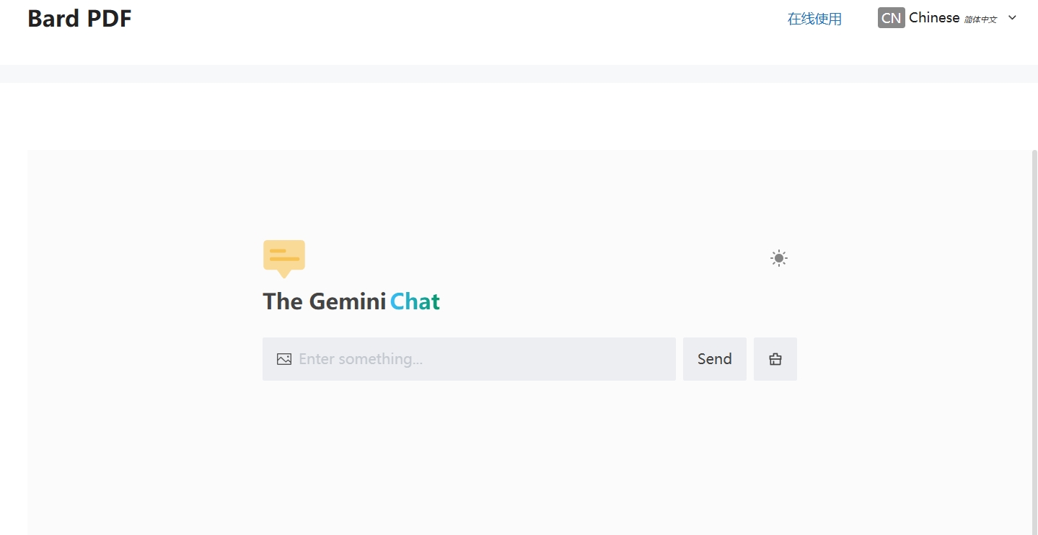Expand the language chevron arrow
This screenshot has width=1038, height=535.
pyautogui.click(x=1012, y=18)
